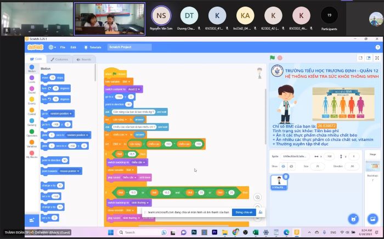Screen dimensions: 384x239
Task: Switch to large stage layout
Action: click(x=368, y=58)
